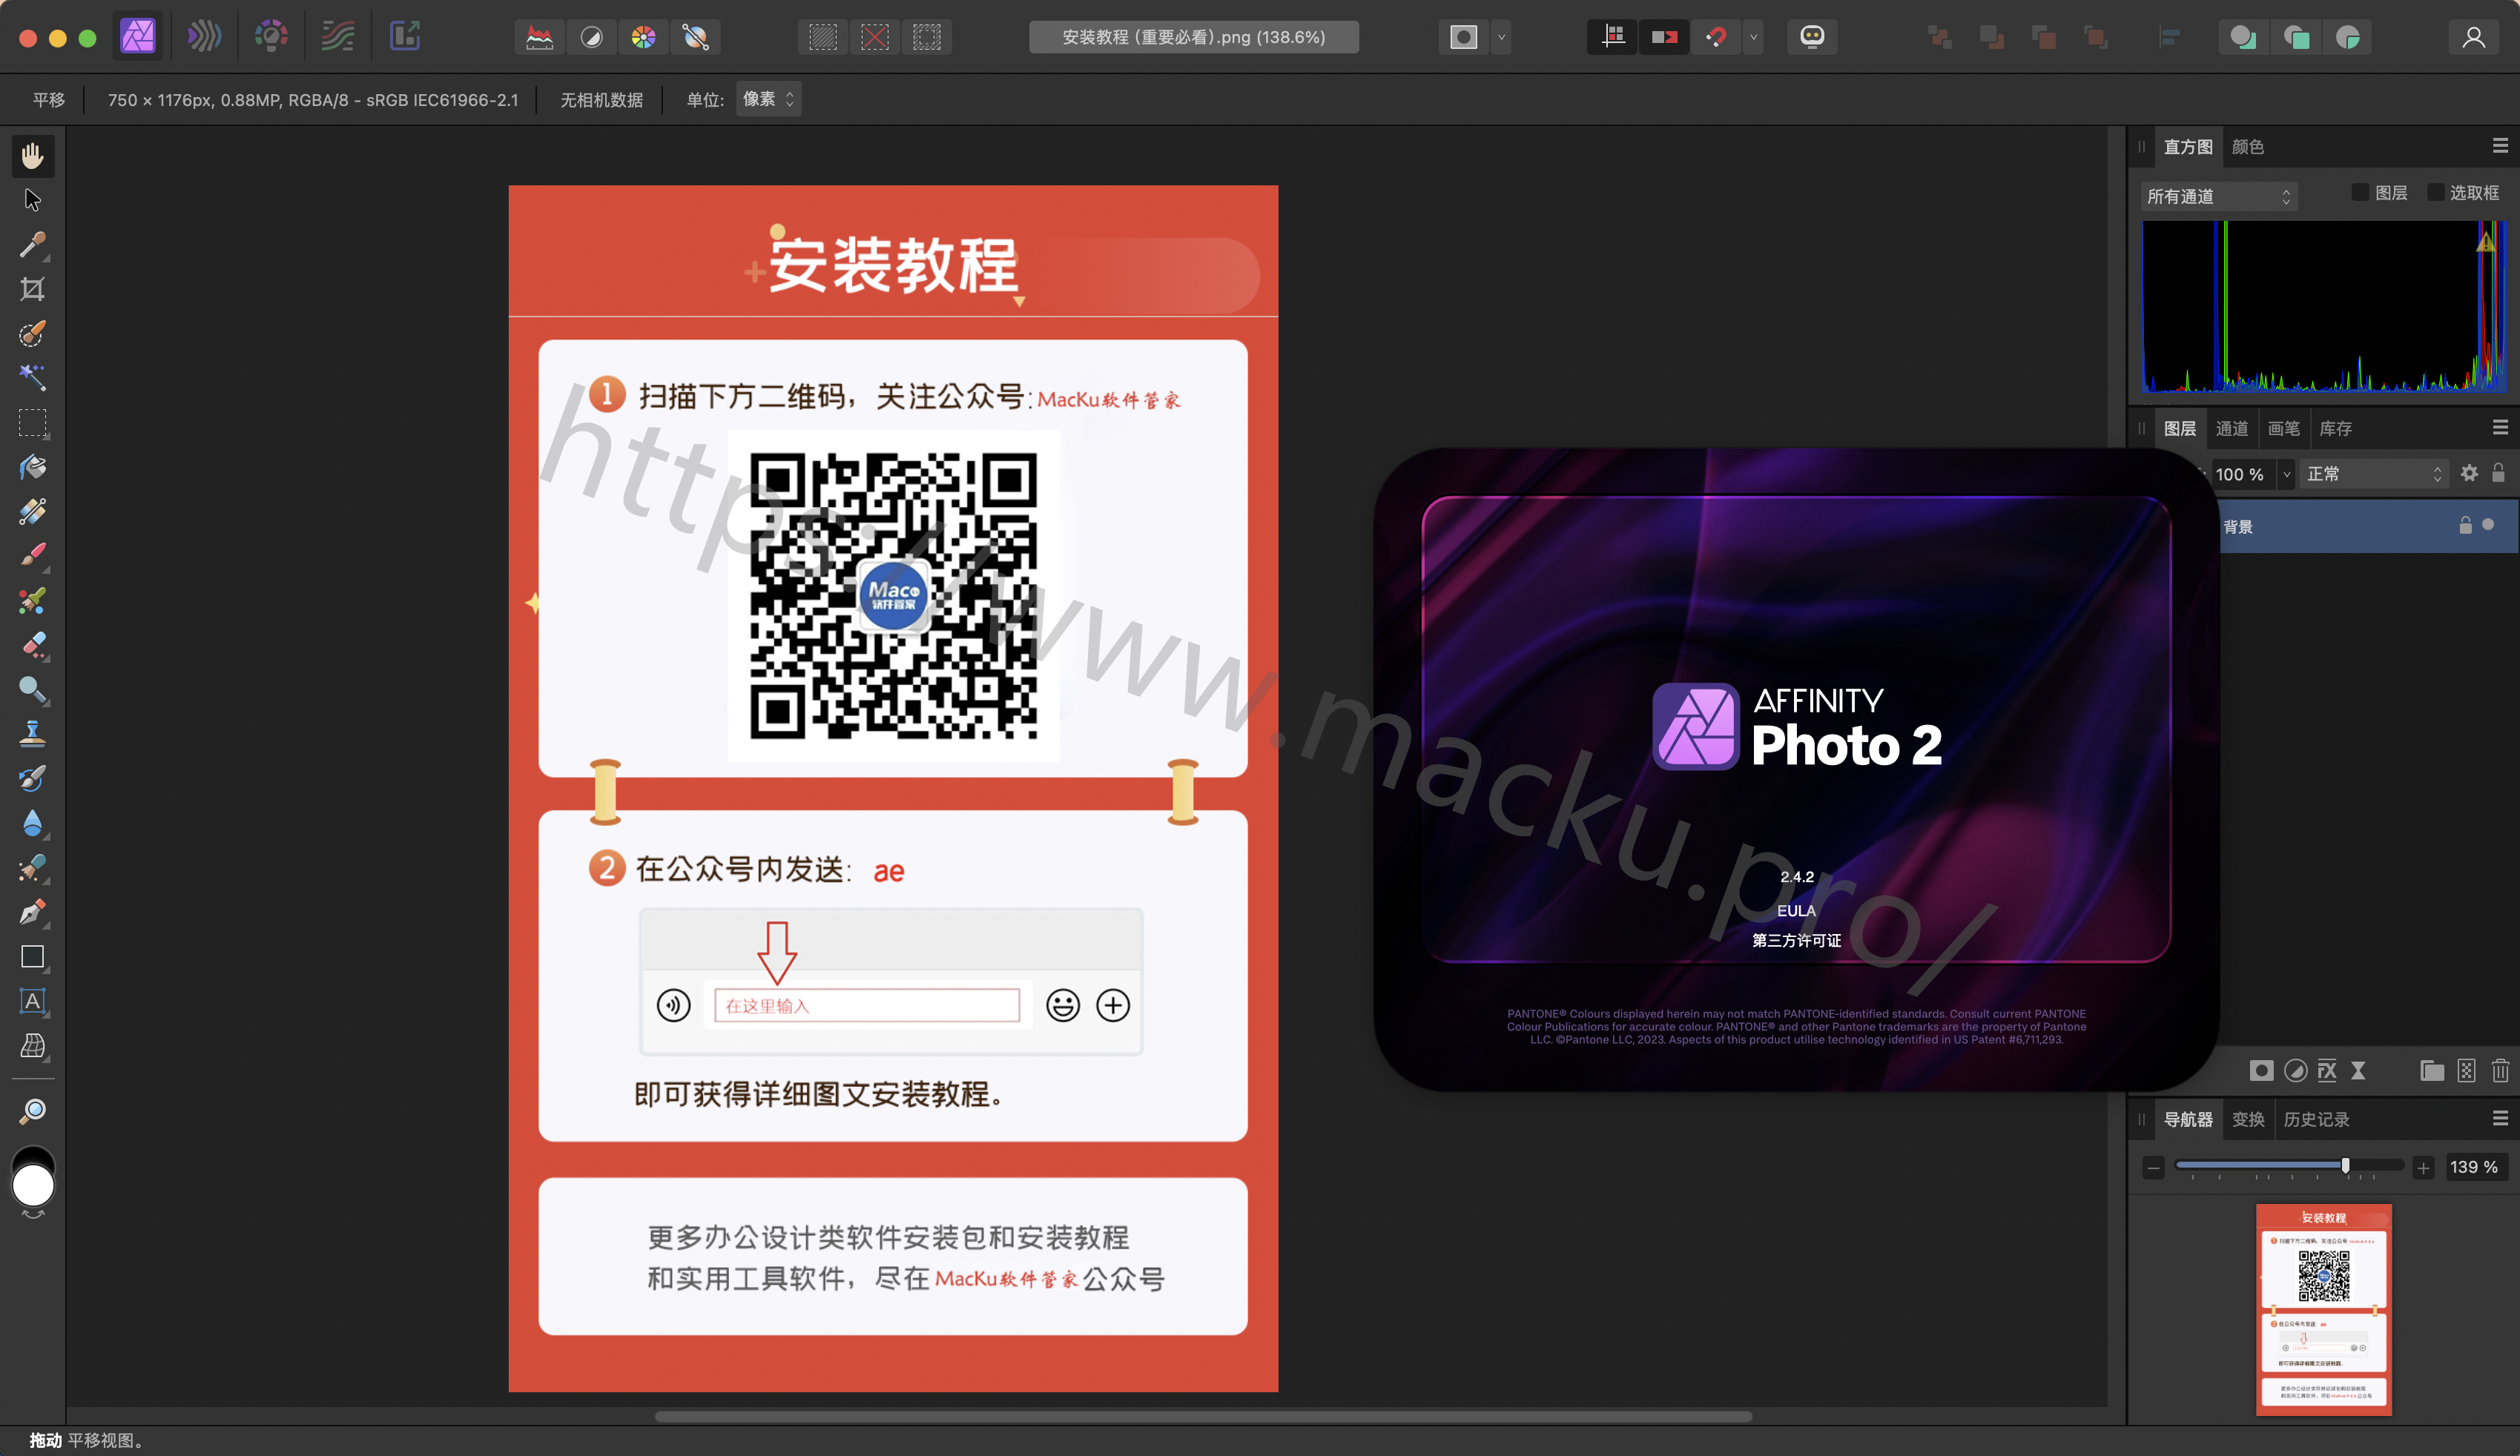Apply Auto Contrast from the toolbar
Viewport: 2520px width, 1456px height.
pos(592,38)
